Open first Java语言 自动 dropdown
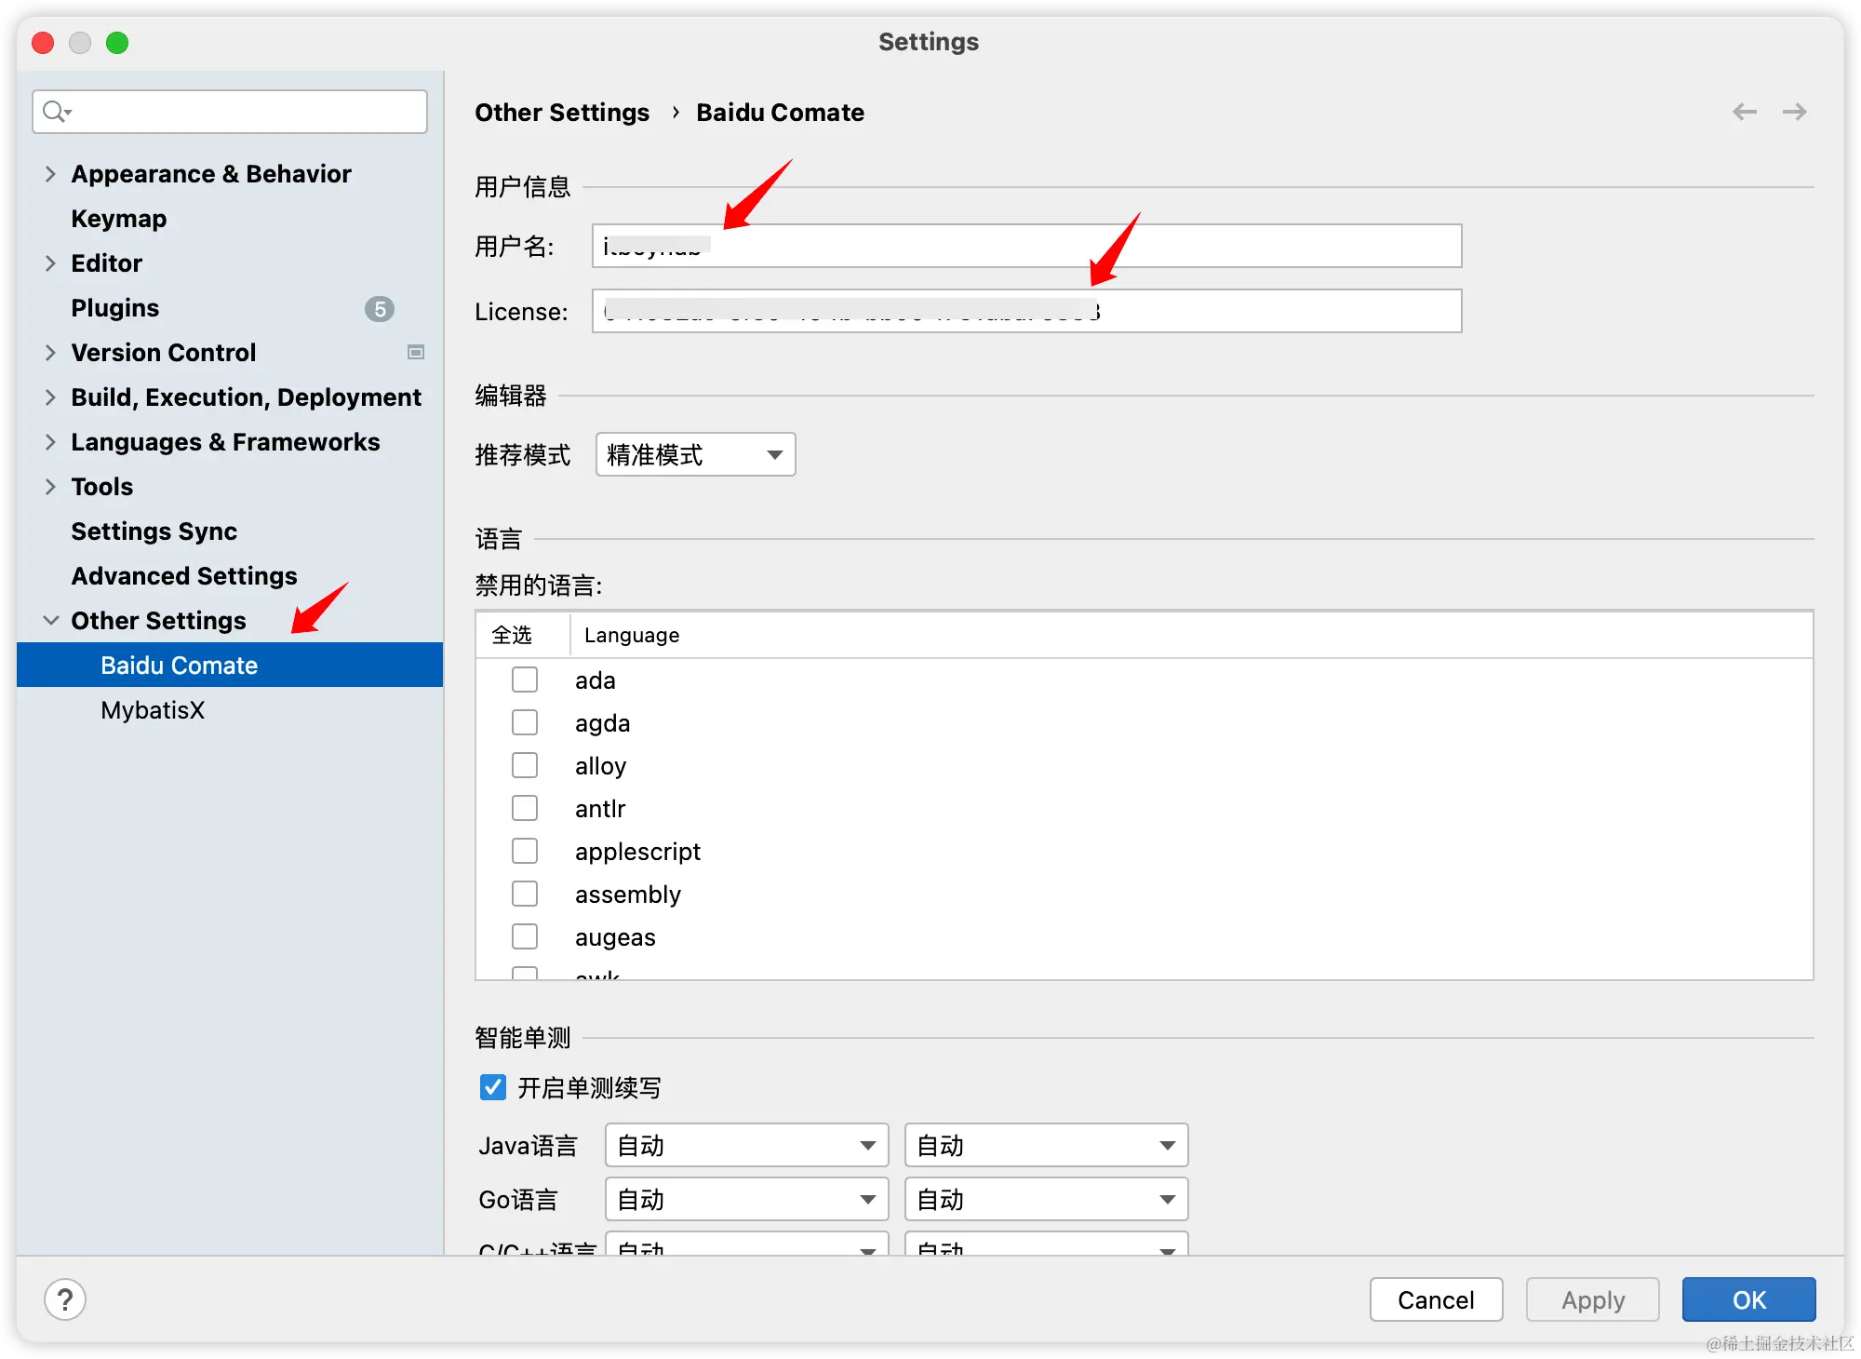 point(746,1146)
